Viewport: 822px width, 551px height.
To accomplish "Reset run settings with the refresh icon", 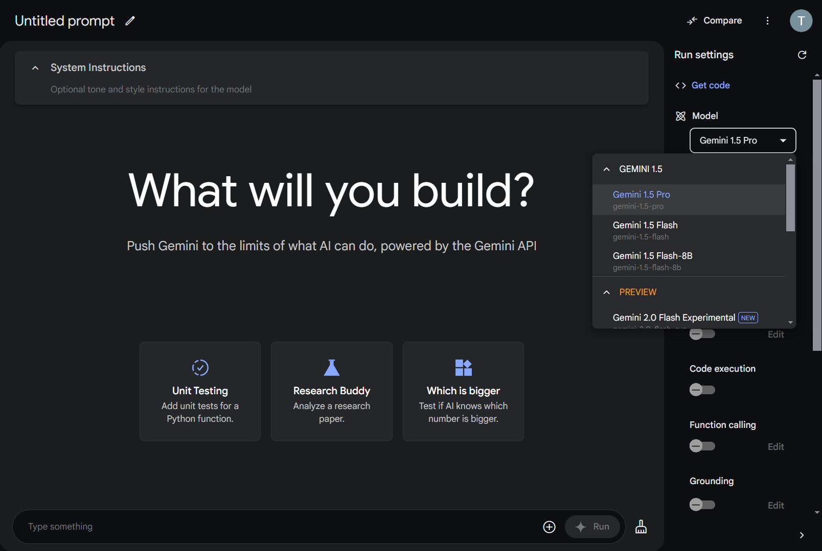I will tap(802, 55).
